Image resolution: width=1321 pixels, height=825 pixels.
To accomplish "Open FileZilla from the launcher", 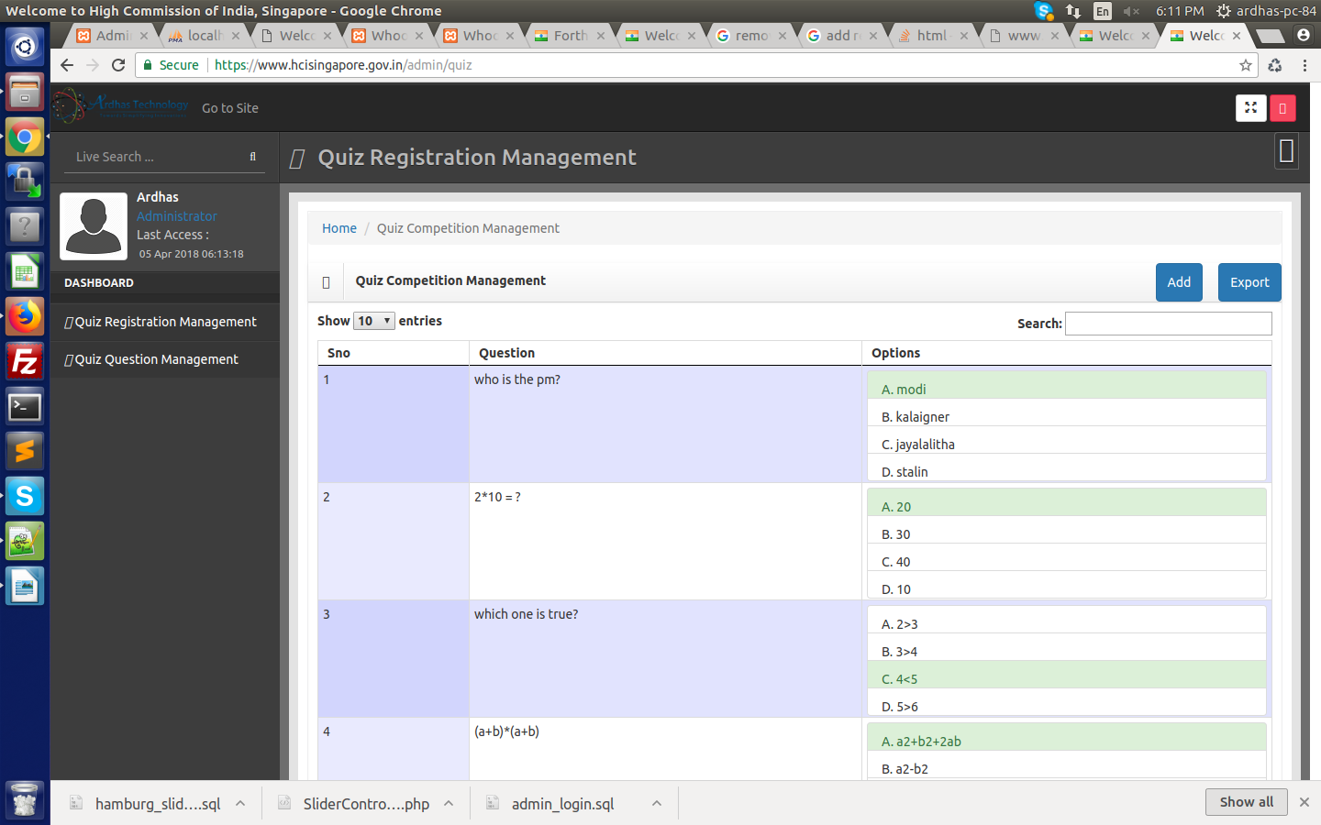I will coord(25,362).
